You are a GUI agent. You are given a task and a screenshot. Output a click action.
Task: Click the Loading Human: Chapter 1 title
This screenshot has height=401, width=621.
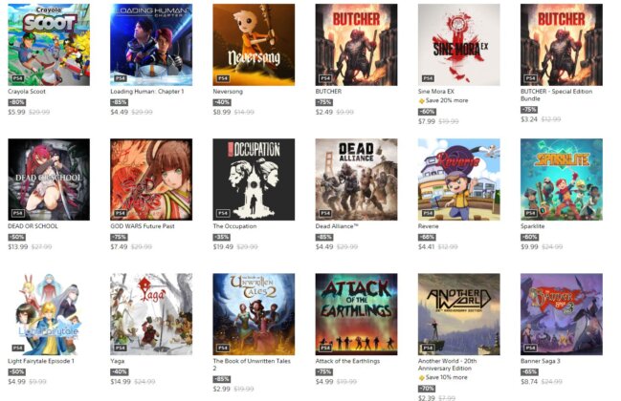tap(147, 92)
